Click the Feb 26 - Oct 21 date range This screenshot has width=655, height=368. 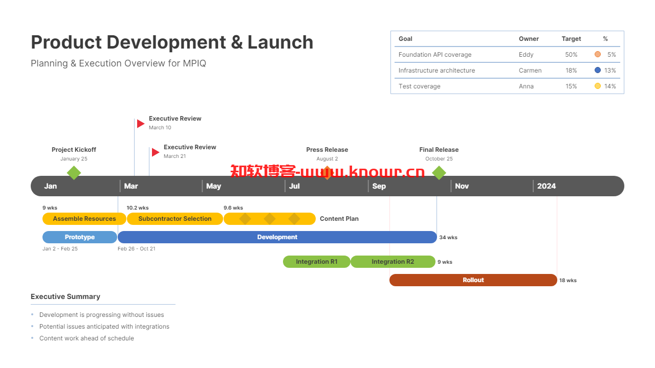pos(137,249)
